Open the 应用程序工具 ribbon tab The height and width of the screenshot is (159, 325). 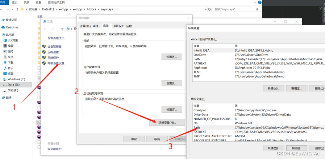pos(56,3)
